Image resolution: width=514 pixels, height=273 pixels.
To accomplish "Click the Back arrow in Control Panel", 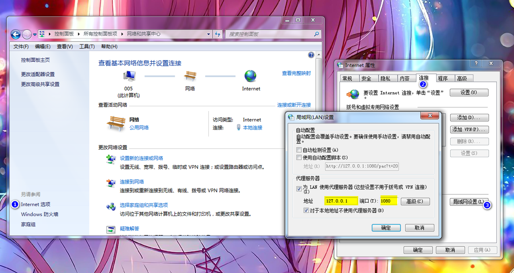I will 16,34.
